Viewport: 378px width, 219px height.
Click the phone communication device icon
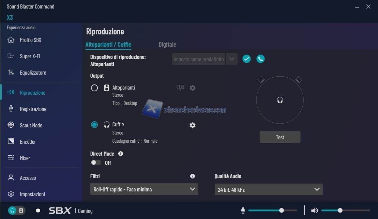[260, 59]
